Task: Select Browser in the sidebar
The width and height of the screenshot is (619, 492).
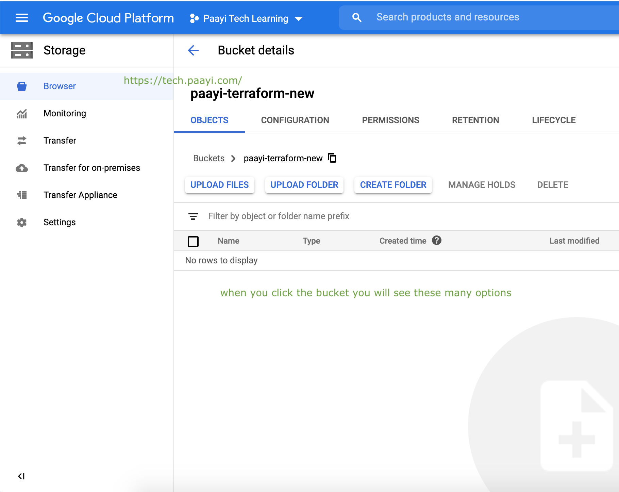Action: click(x=87, y=86)
